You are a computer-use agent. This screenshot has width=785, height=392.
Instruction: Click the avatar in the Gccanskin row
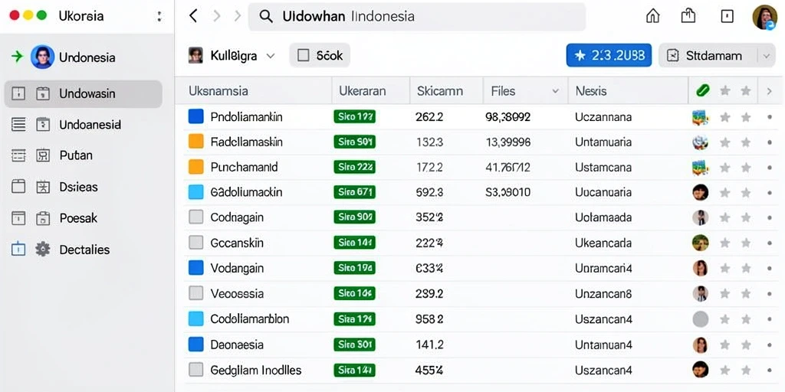(701, 243)
